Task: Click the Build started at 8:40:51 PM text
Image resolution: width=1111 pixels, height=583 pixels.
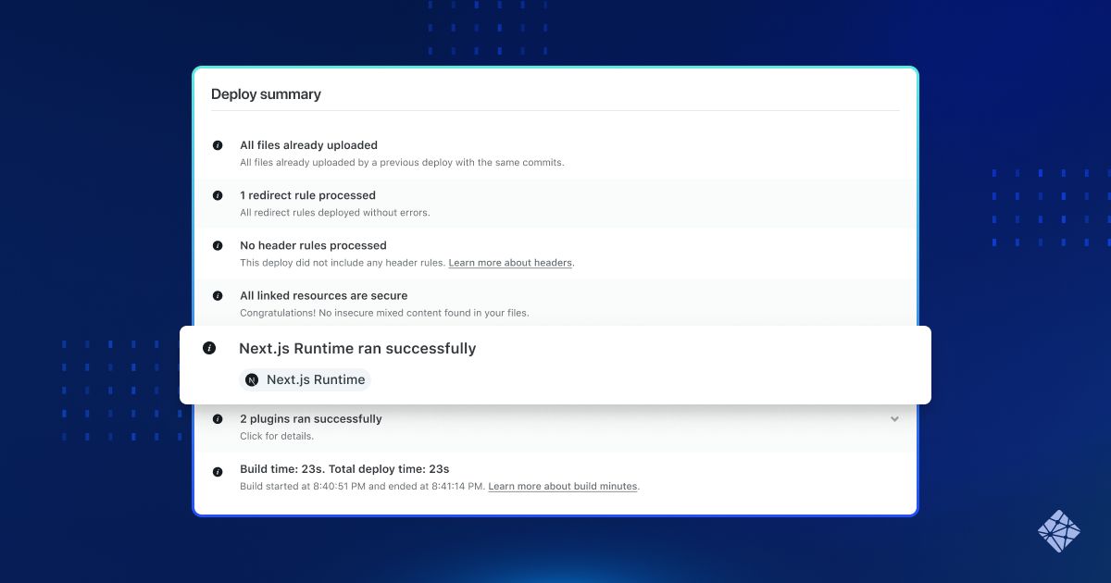Action: (362, 486)
